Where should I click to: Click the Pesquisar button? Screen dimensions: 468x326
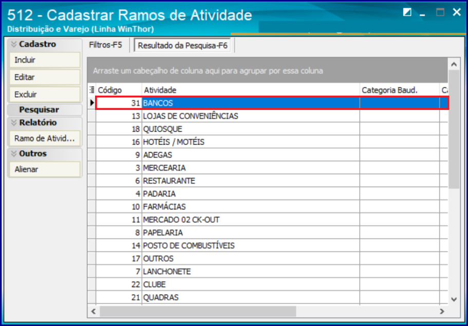(x=45, y=110)
